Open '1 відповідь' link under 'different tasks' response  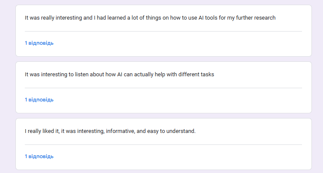39,100
